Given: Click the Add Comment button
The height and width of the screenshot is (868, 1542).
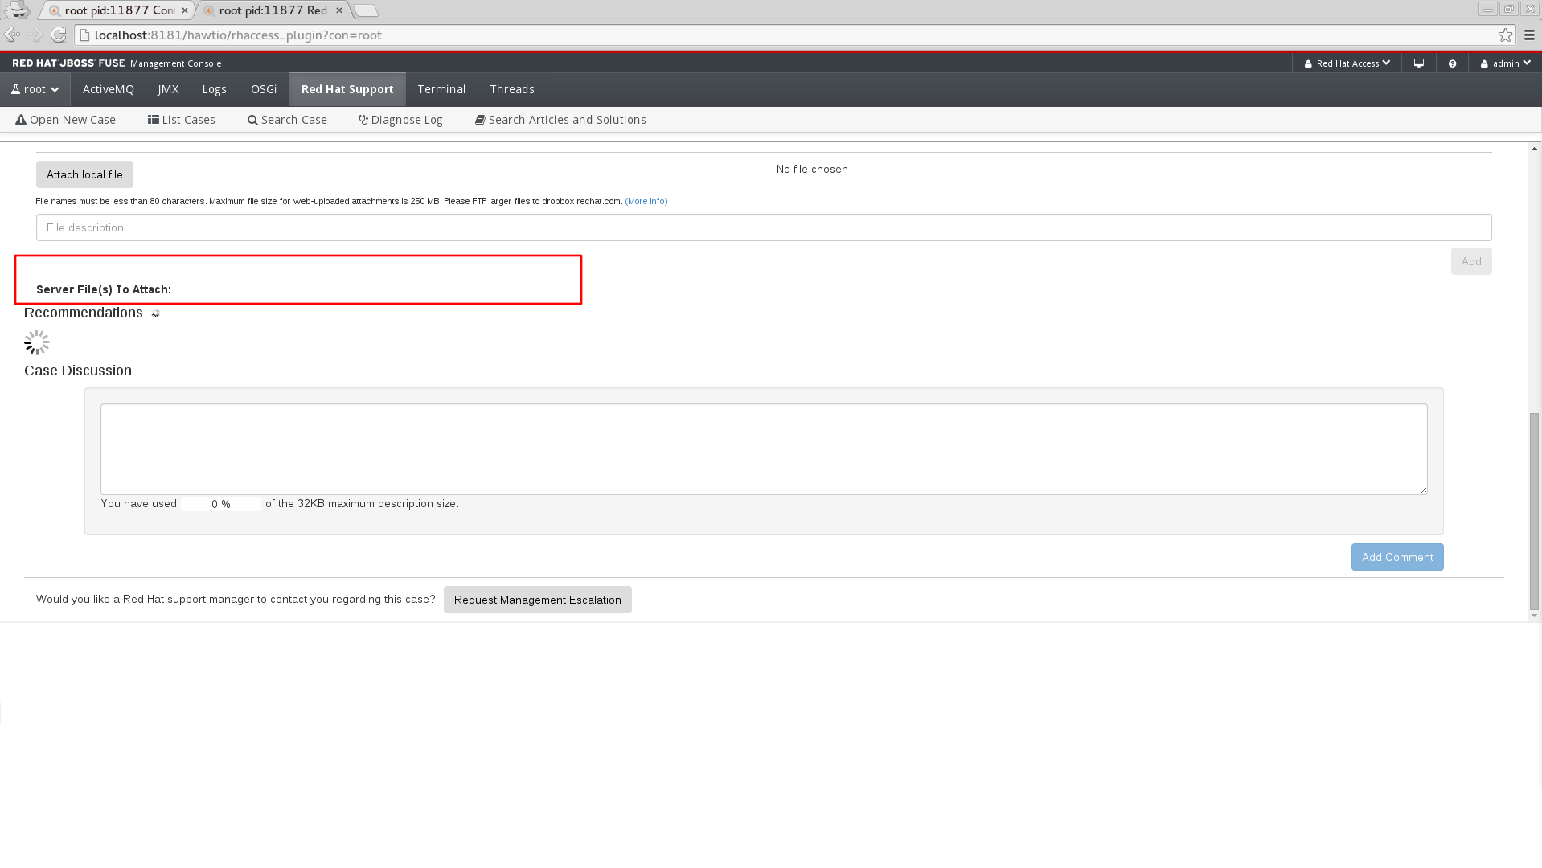Looking at the screenshot, I should click(x=1397, y=557).
